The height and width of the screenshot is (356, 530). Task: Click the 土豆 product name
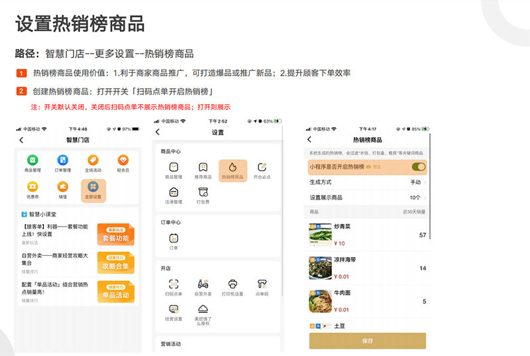(339, 326)
